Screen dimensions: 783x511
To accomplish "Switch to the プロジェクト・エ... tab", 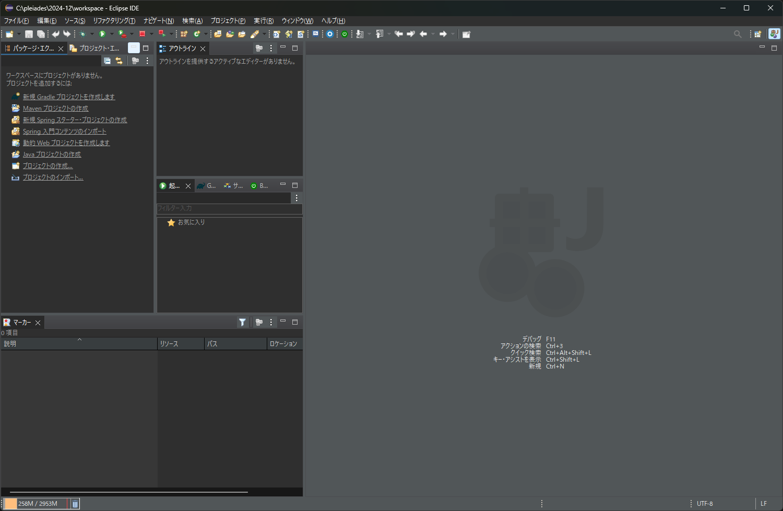I will tap(95, 48).
